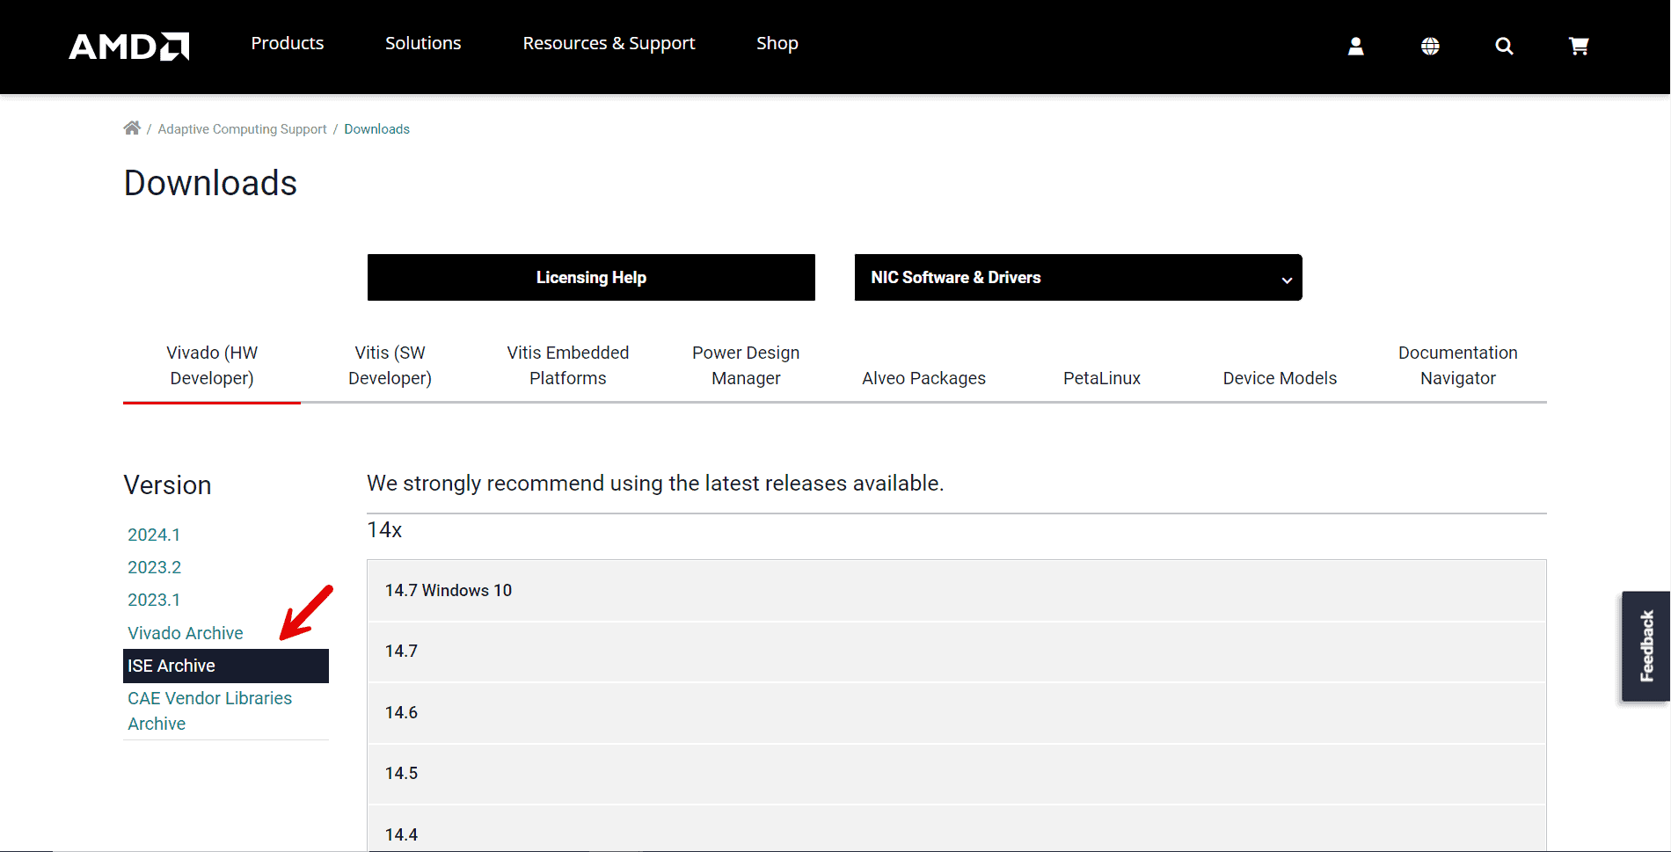1671x852 pixels.
Task: Open the shopping cart icon
Action: [x=1579, y=46]
